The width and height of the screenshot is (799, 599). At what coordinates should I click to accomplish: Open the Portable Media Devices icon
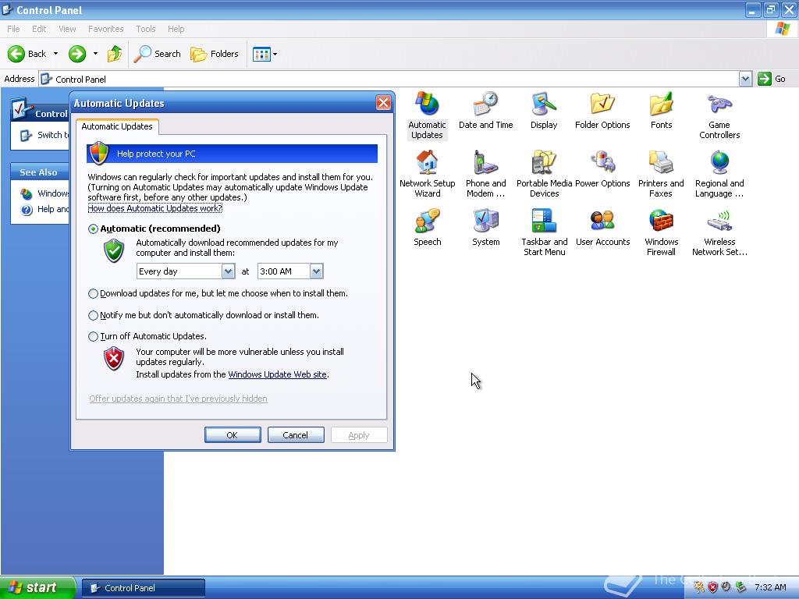tap(544, 174)
